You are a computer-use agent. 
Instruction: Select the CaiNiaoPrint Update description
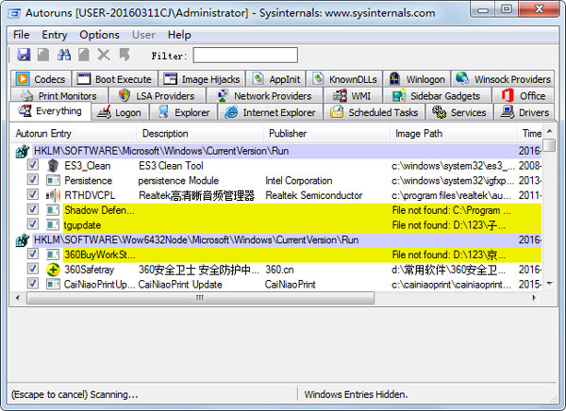pyautogui.click(x=180, y=285)
